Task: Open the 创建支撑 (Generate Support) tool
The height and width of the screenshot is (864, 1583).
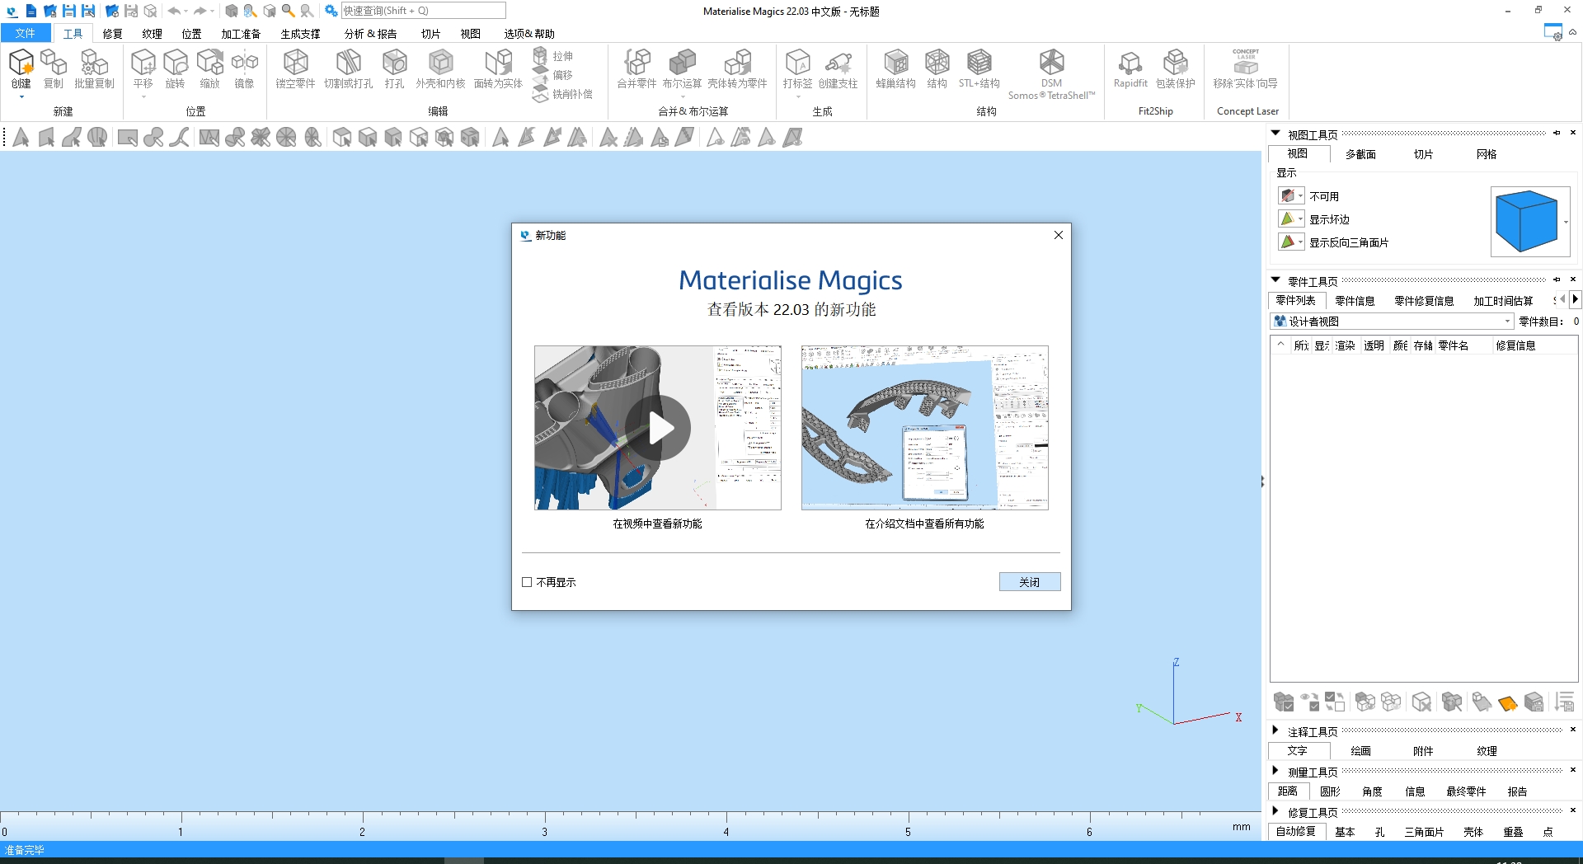Action: tap(839, 70)
